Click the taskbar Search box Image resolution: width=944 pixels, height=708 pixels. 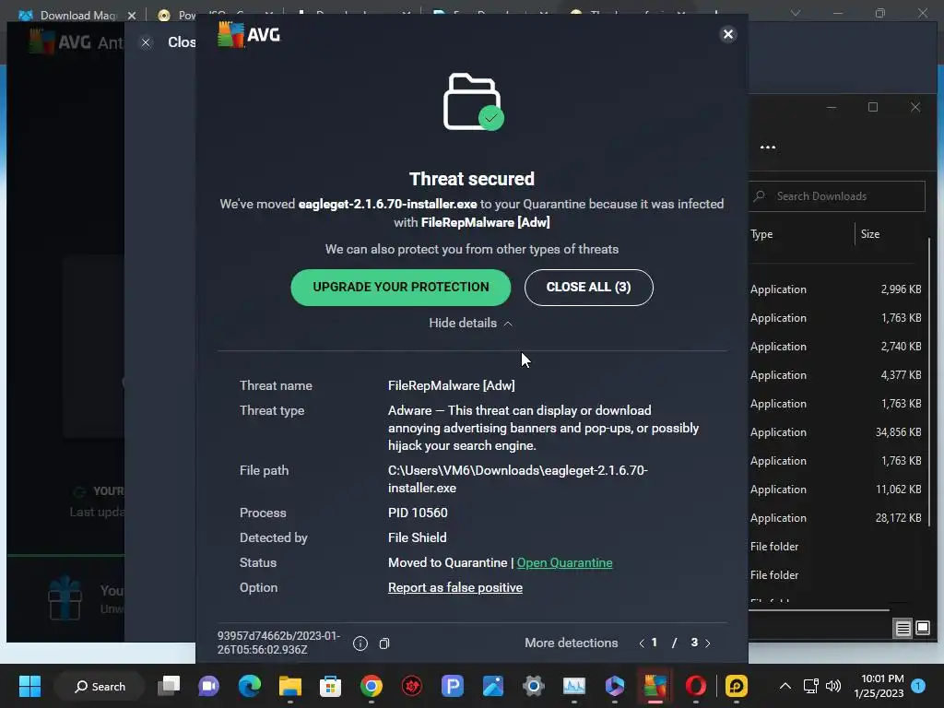(100, 686)
